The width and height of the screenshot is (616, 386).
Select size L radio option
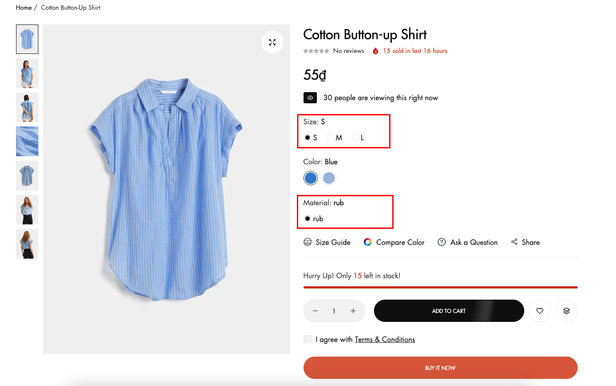point(355,138)
